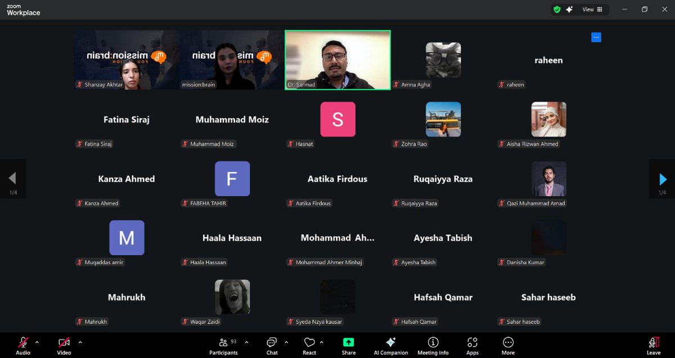The height and width of the screenshot is (358, 675).
Task: Select the Hafsah Qamar tile name
Action: pos(443,297)
